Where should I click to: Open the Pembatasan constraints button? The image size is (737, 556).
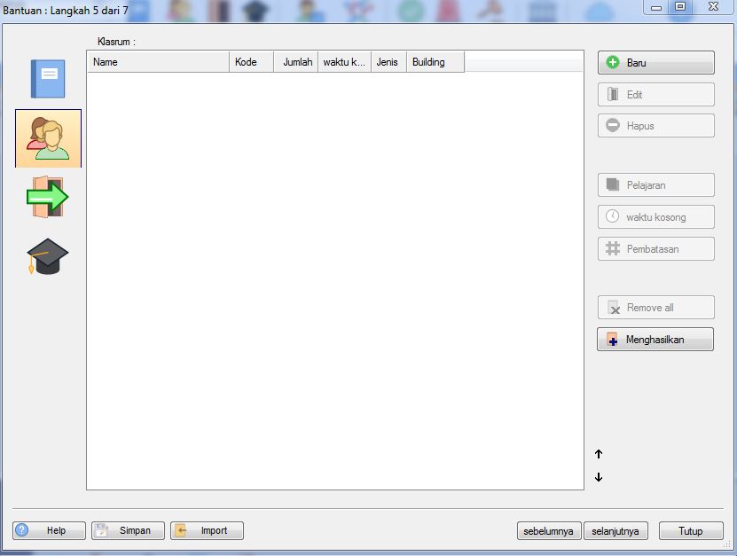point(655,248)
